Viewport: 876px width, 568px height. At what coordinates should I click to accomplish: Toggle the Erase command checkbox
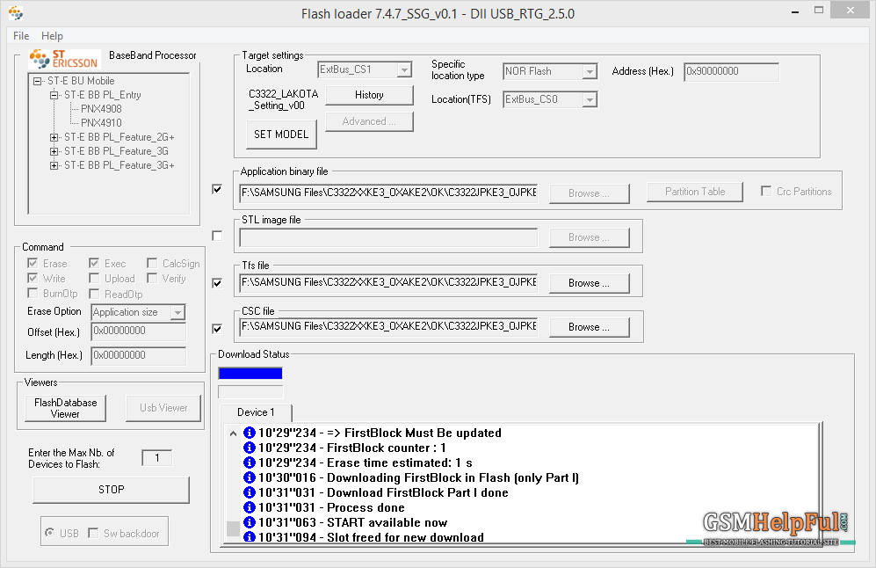point(33,263)
